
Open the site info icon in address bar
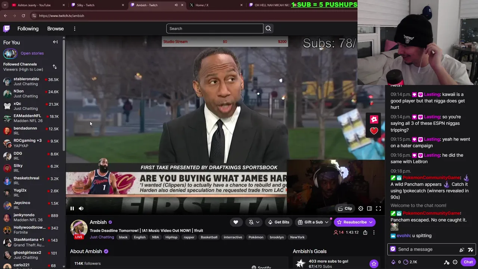34,16
